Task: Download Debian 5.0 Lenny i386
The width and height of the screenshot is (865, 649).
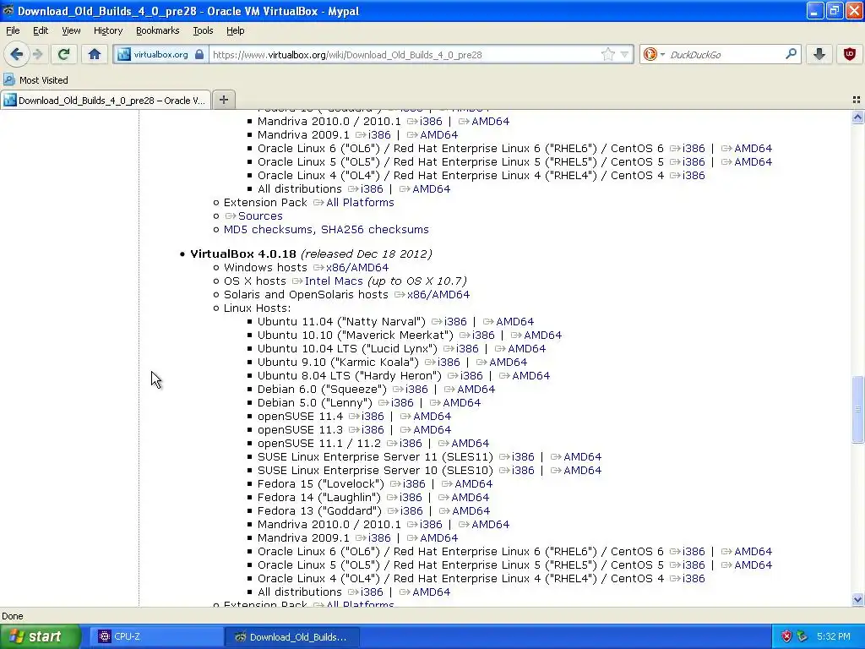Action: 402,403
